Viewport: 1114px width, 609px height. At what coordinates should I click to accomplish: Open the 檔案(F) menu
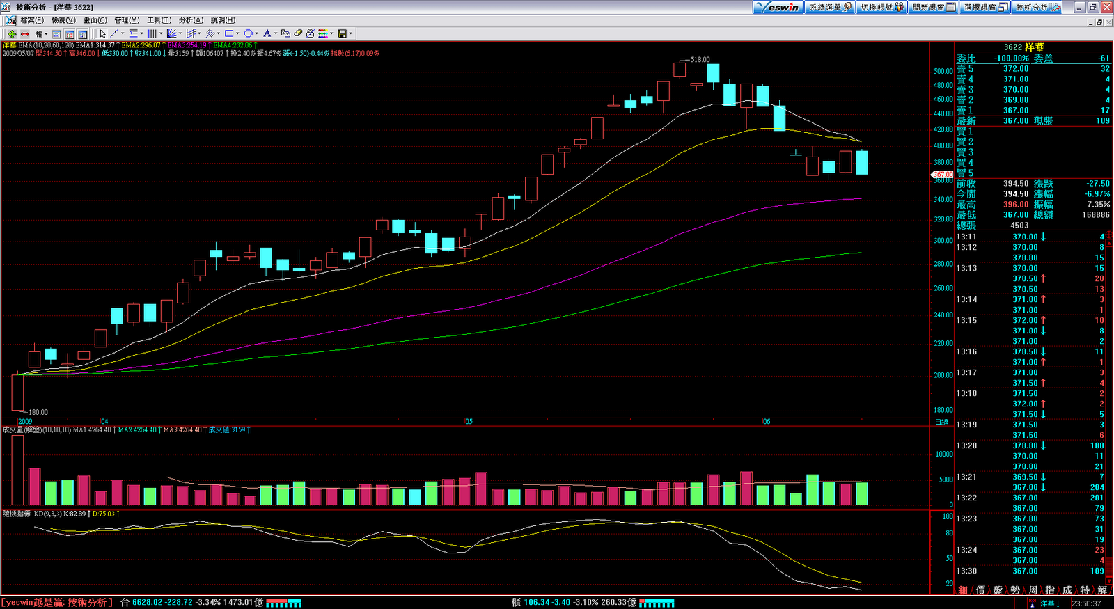tap(32, 20)
